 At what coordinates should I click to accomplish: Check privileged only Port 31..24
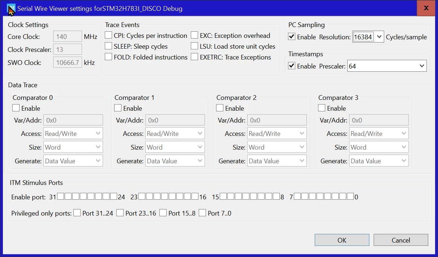tap(77, 213)
